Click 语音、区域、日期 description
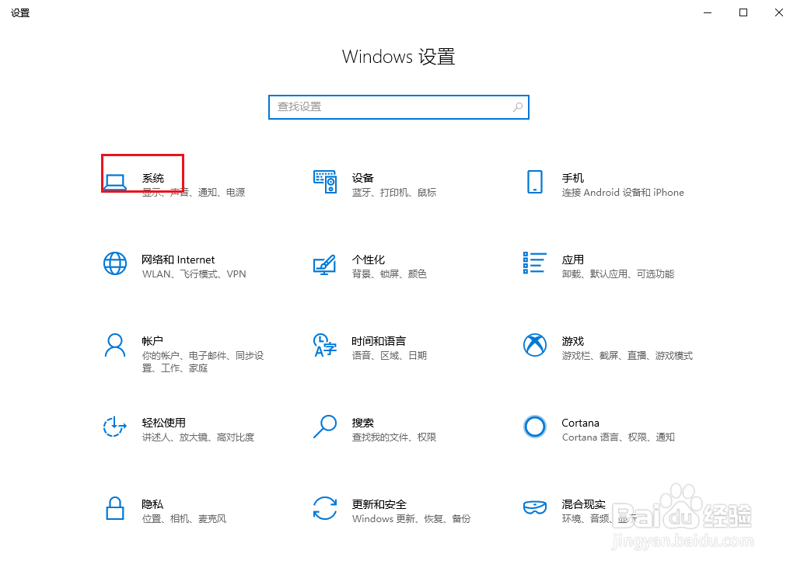This screenshot has height=568, width=797. pyautogui.click(x=390, y=356)
